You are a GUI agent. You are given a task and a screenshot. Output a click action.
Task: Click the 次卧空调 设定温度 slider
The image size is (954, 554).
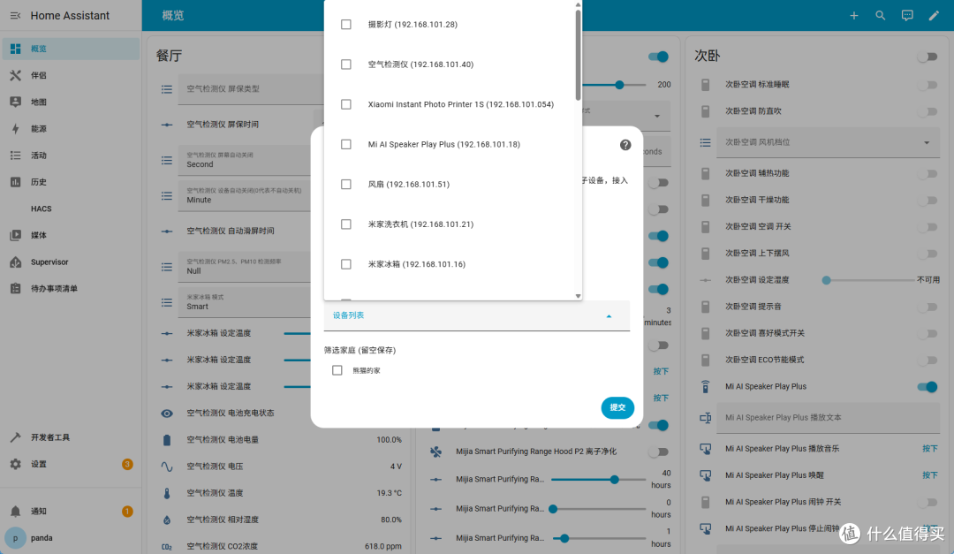tap(869, 280)
